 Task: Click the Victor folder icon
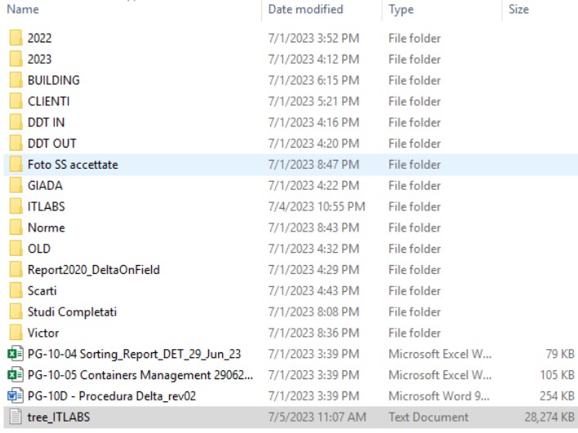(x=15, y=333)
